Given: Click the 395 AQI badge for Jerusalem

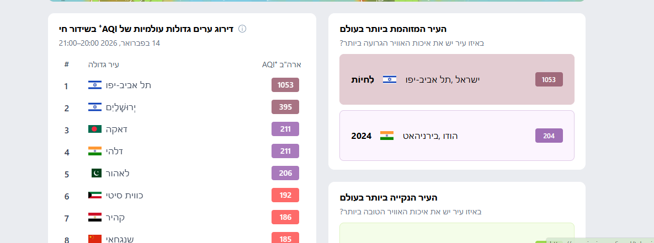Looking at the screenshot, I should 285,107.
